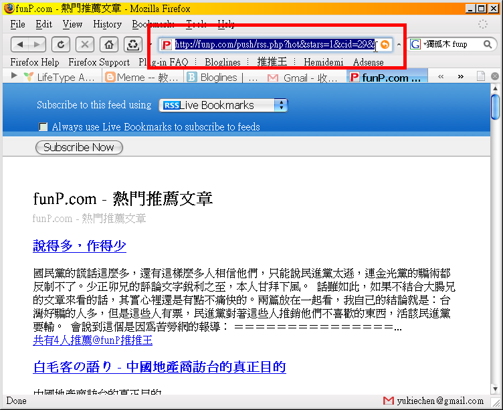
Task: Close the current tab with the X
Action: (x=495, y=76)
